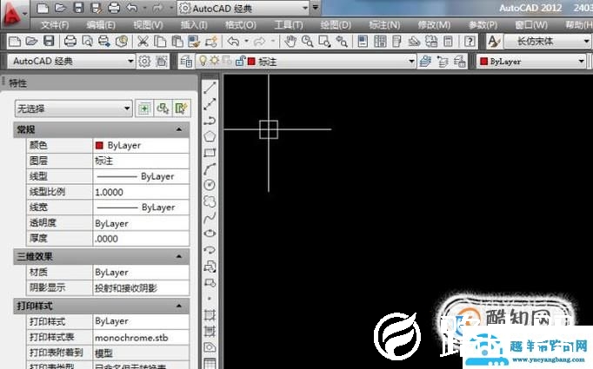Collapse the 常规 properties section
This screenshot has width=593, height=369.
(x=179, y=129)
